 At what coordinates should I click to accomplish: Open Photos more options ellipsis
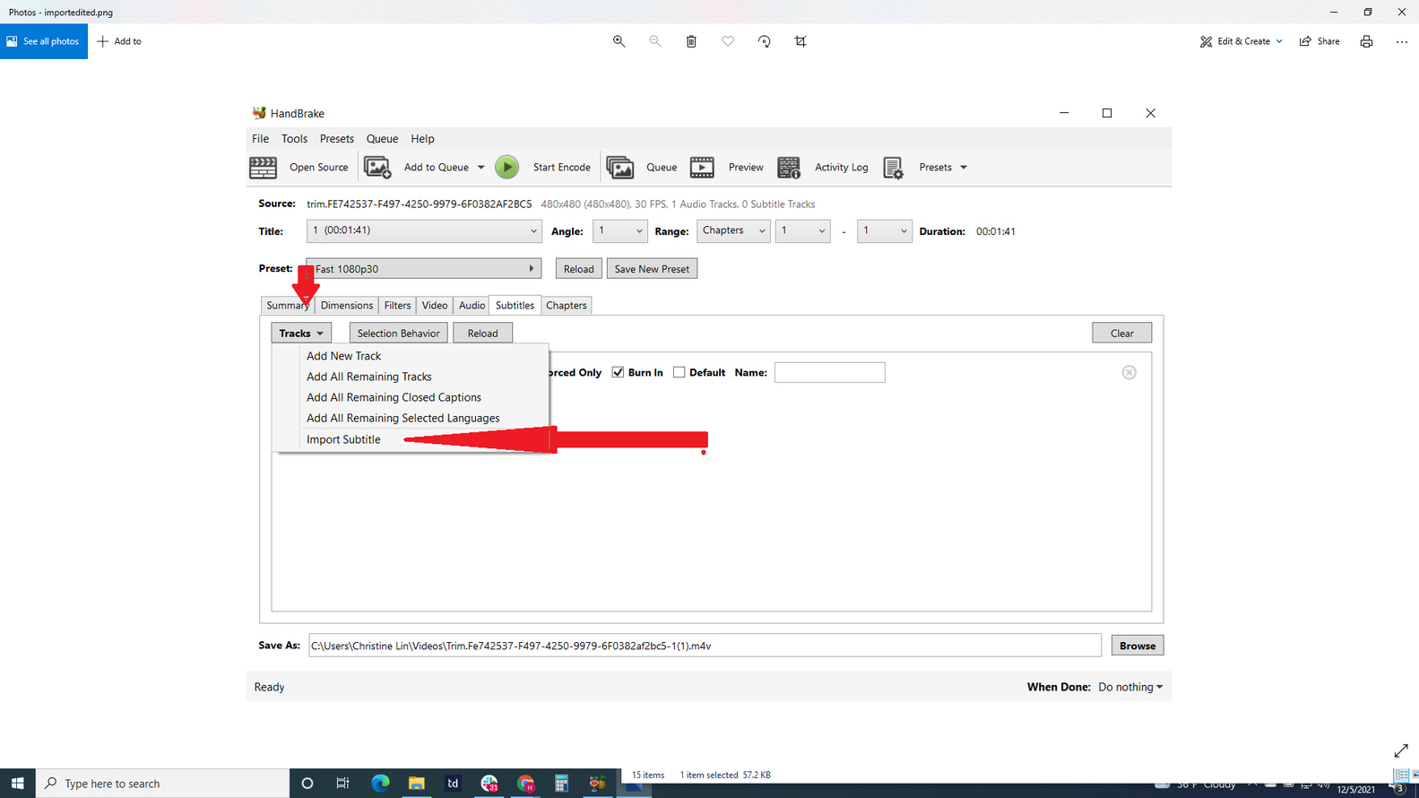click(1402, 41)
